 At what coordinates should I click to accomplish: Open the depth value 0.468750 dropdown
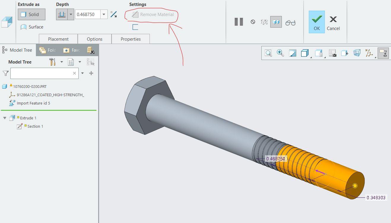pos(104,14)
